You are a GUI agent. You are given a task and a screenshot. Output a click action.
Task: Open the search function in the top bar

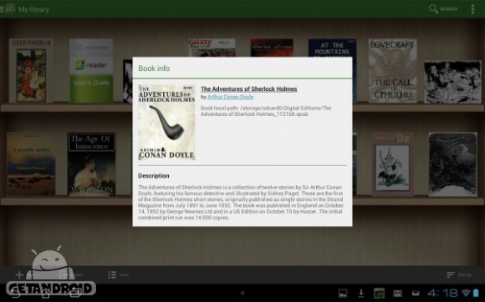(443, 9)
